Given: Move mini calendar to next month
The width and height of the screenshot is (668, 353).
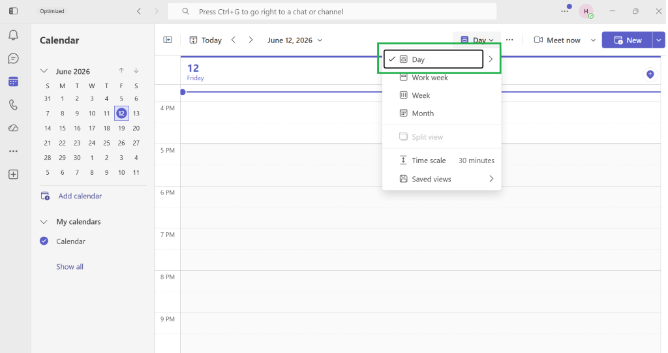Looking at the screenshot, I should [x=136, y=70].
